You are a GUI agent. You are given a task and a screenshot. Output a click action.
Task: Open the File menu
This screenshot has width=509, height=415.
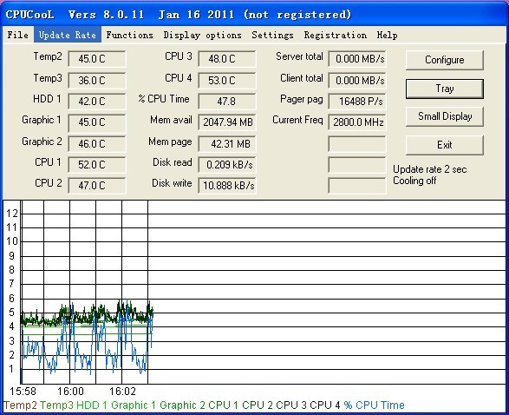18,35
